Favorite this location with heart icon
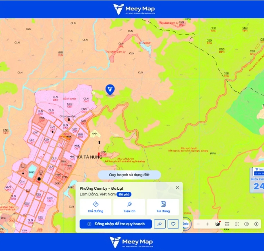The width and height of the screenshot is (264, 251). (173, 224)
